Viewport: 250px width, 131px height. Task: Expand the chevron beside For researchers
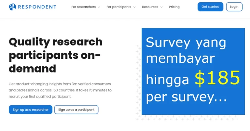[x=99, y=7]
